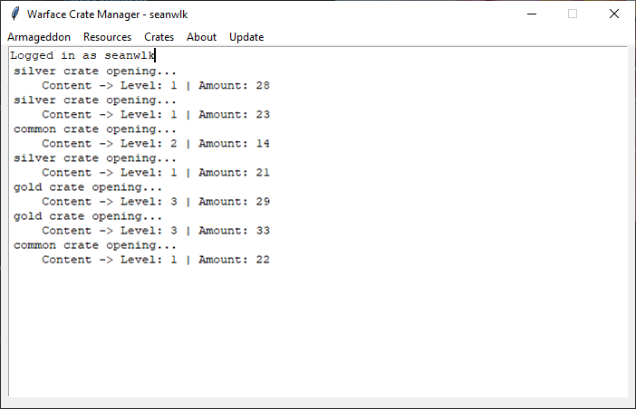Click the 'Amount: 23' log line
The image size is (636, 409).
tap(156, 115)
